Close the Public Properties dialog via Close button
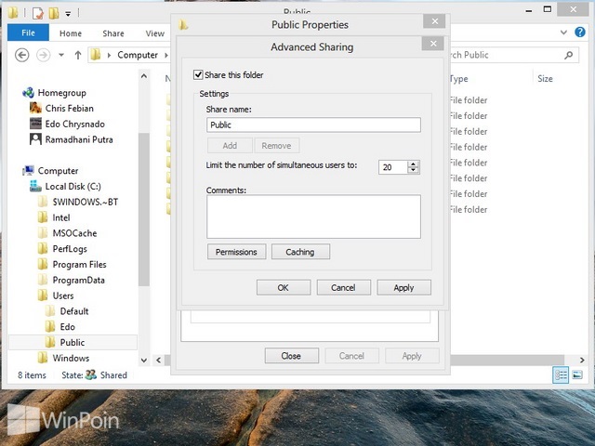This screenshot has height=446, width=595. tap(291, 356)
